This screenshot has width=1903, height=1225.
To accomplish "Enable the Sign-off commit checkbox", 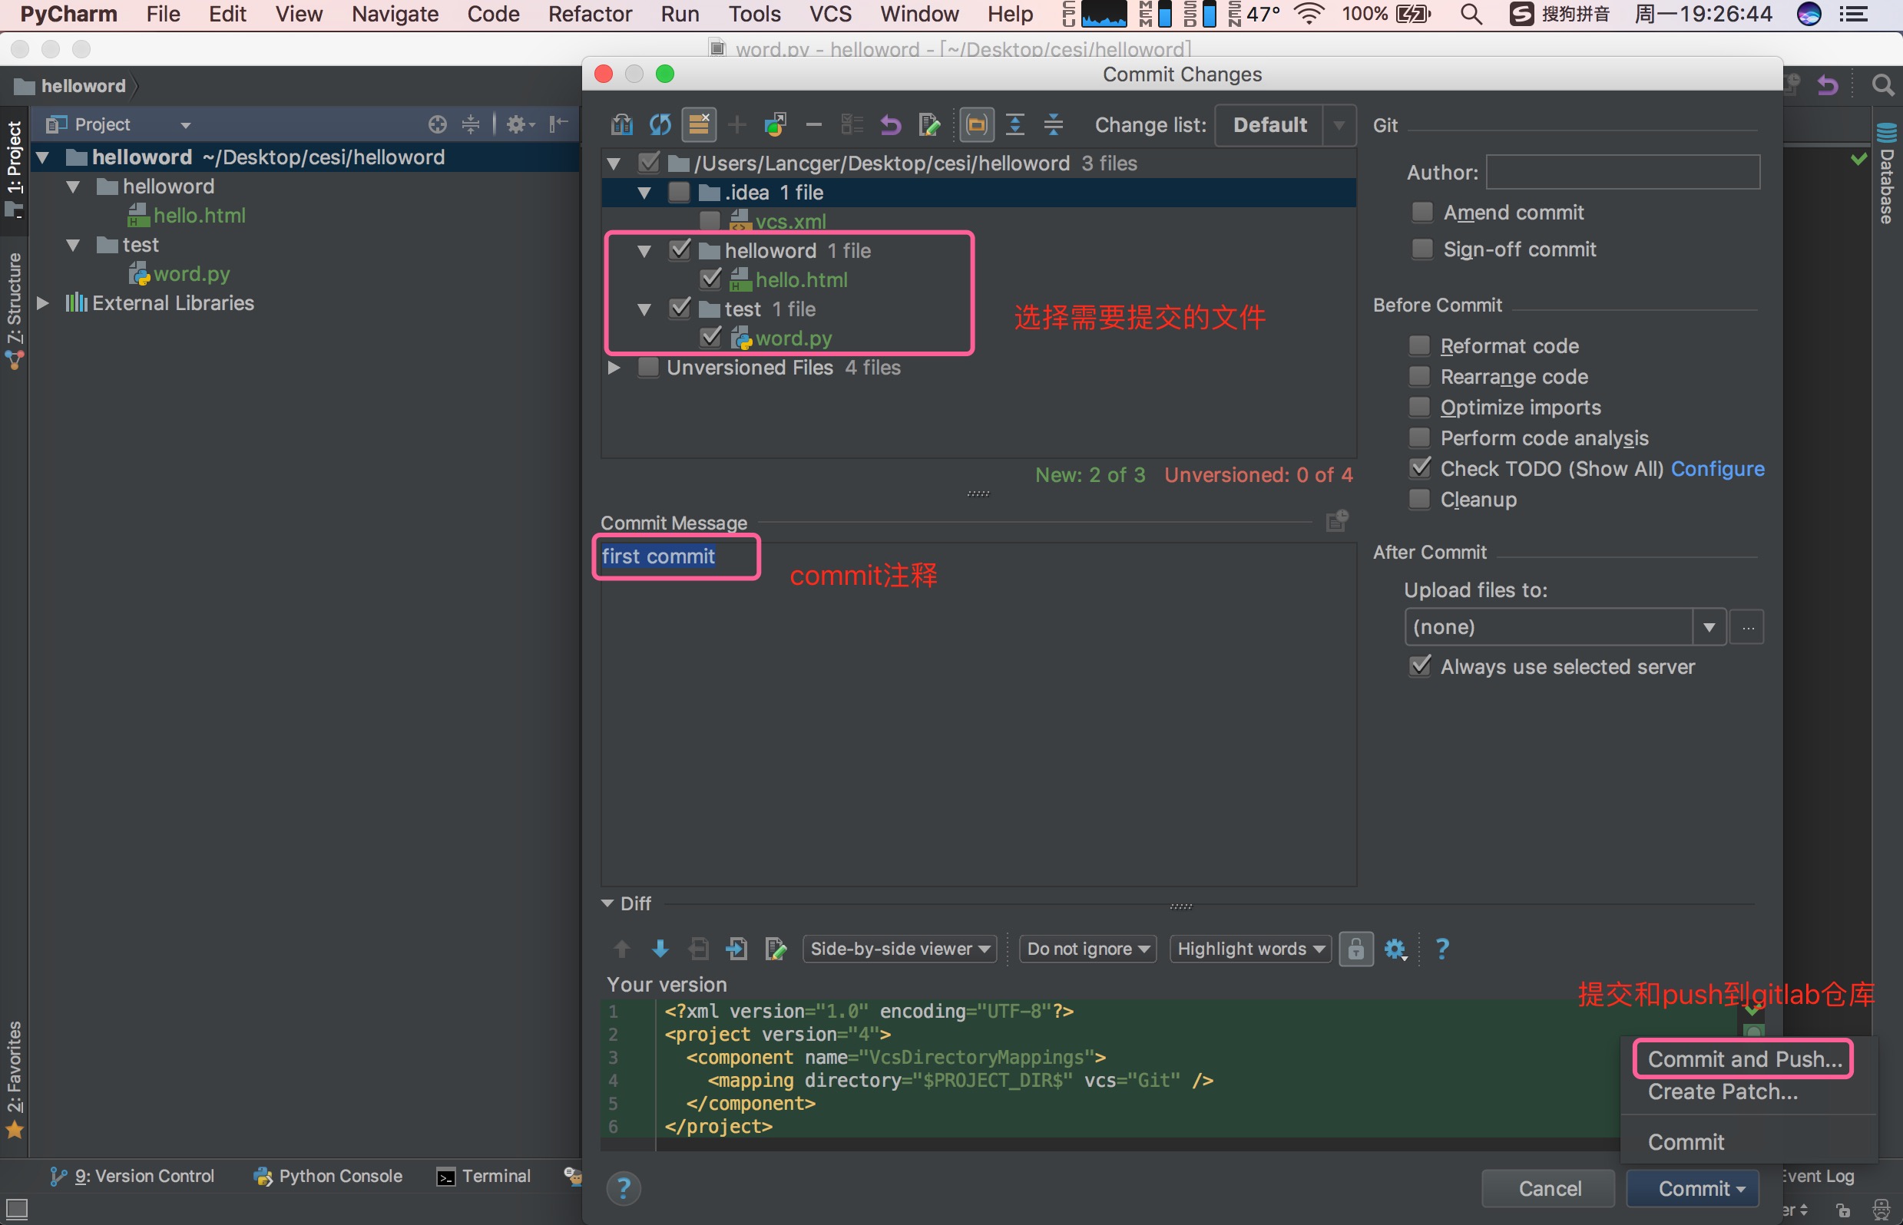I will [x=1422, y=249].
